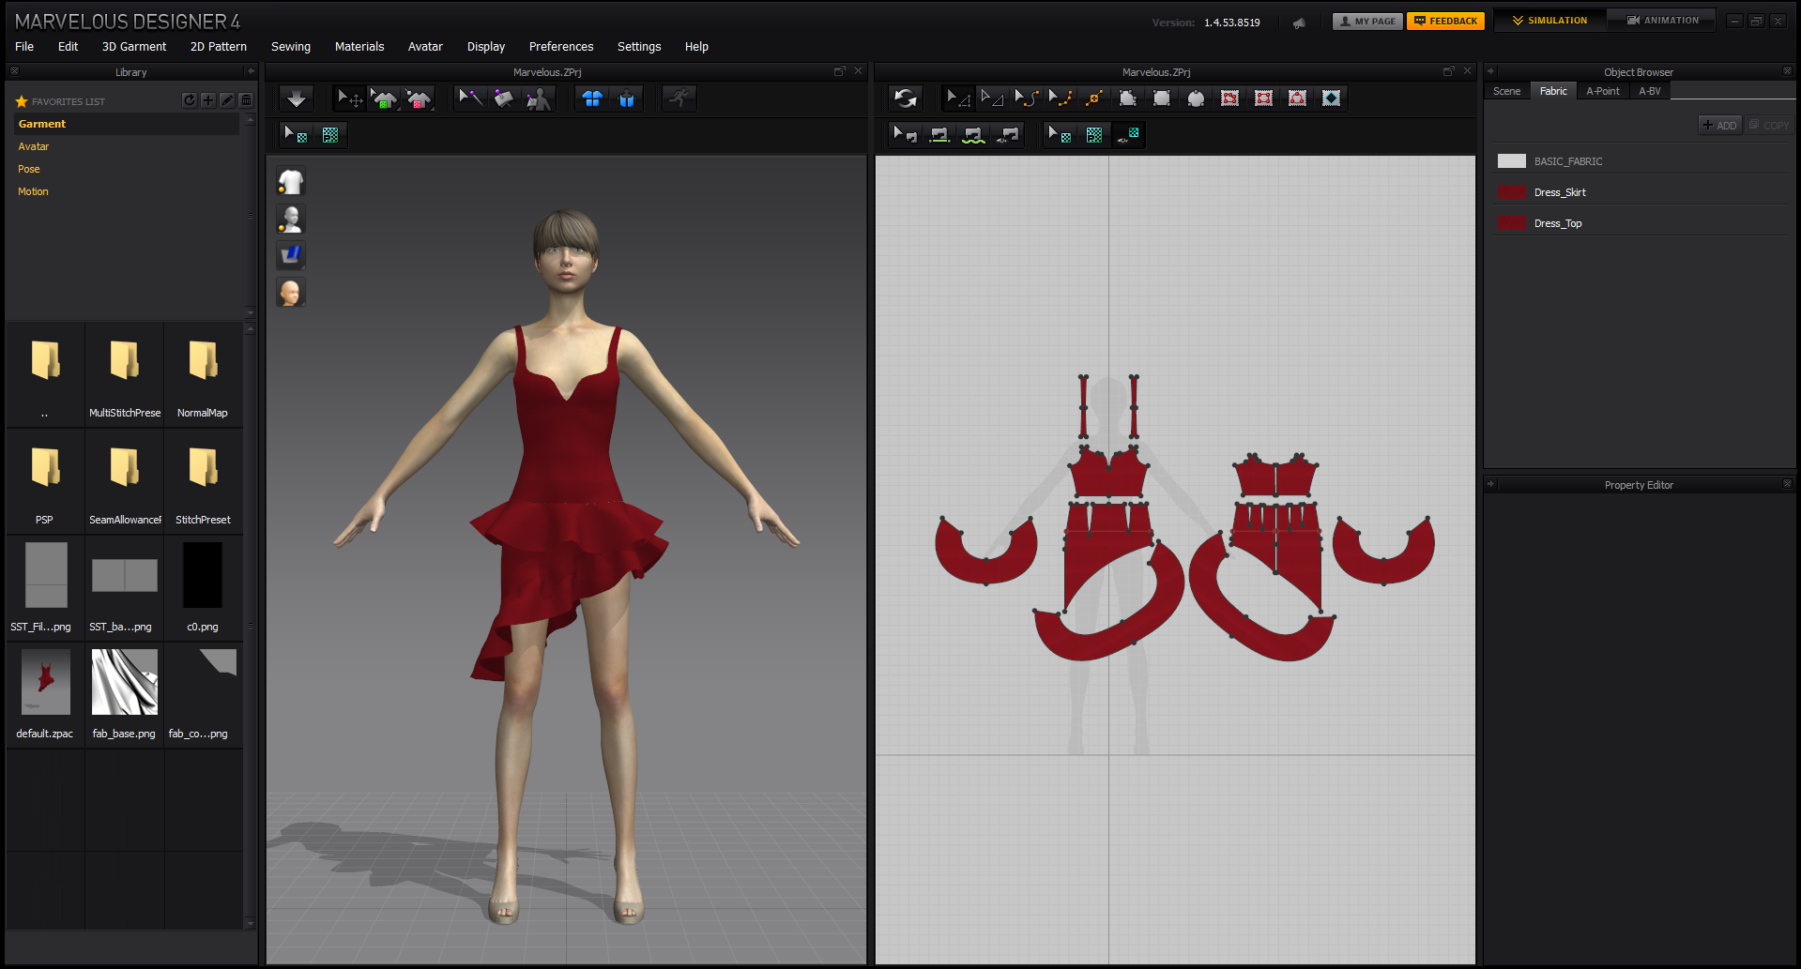Click the FEEDBACK button
Viewport: 1801px width, 969px height.
point(1445,21)
